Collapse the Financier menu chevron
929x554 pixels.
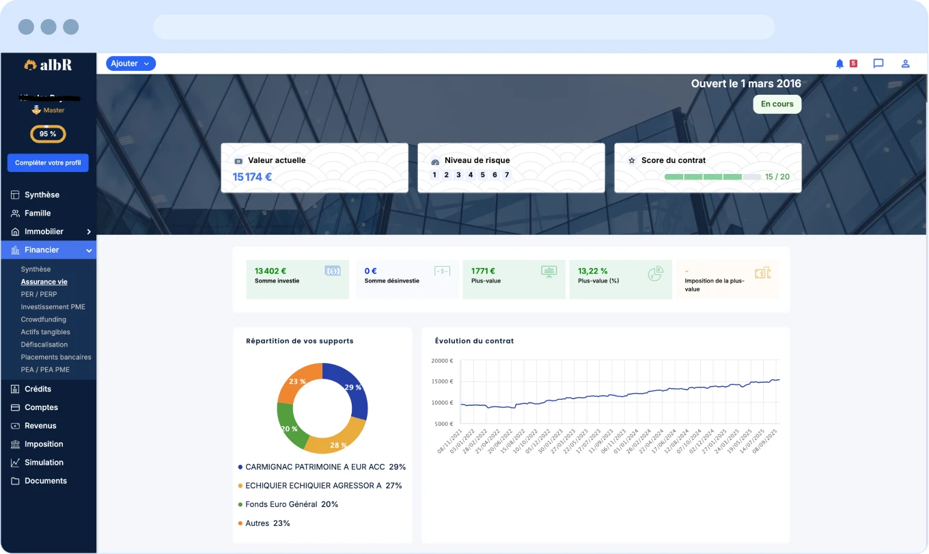[x=89, y=250]
